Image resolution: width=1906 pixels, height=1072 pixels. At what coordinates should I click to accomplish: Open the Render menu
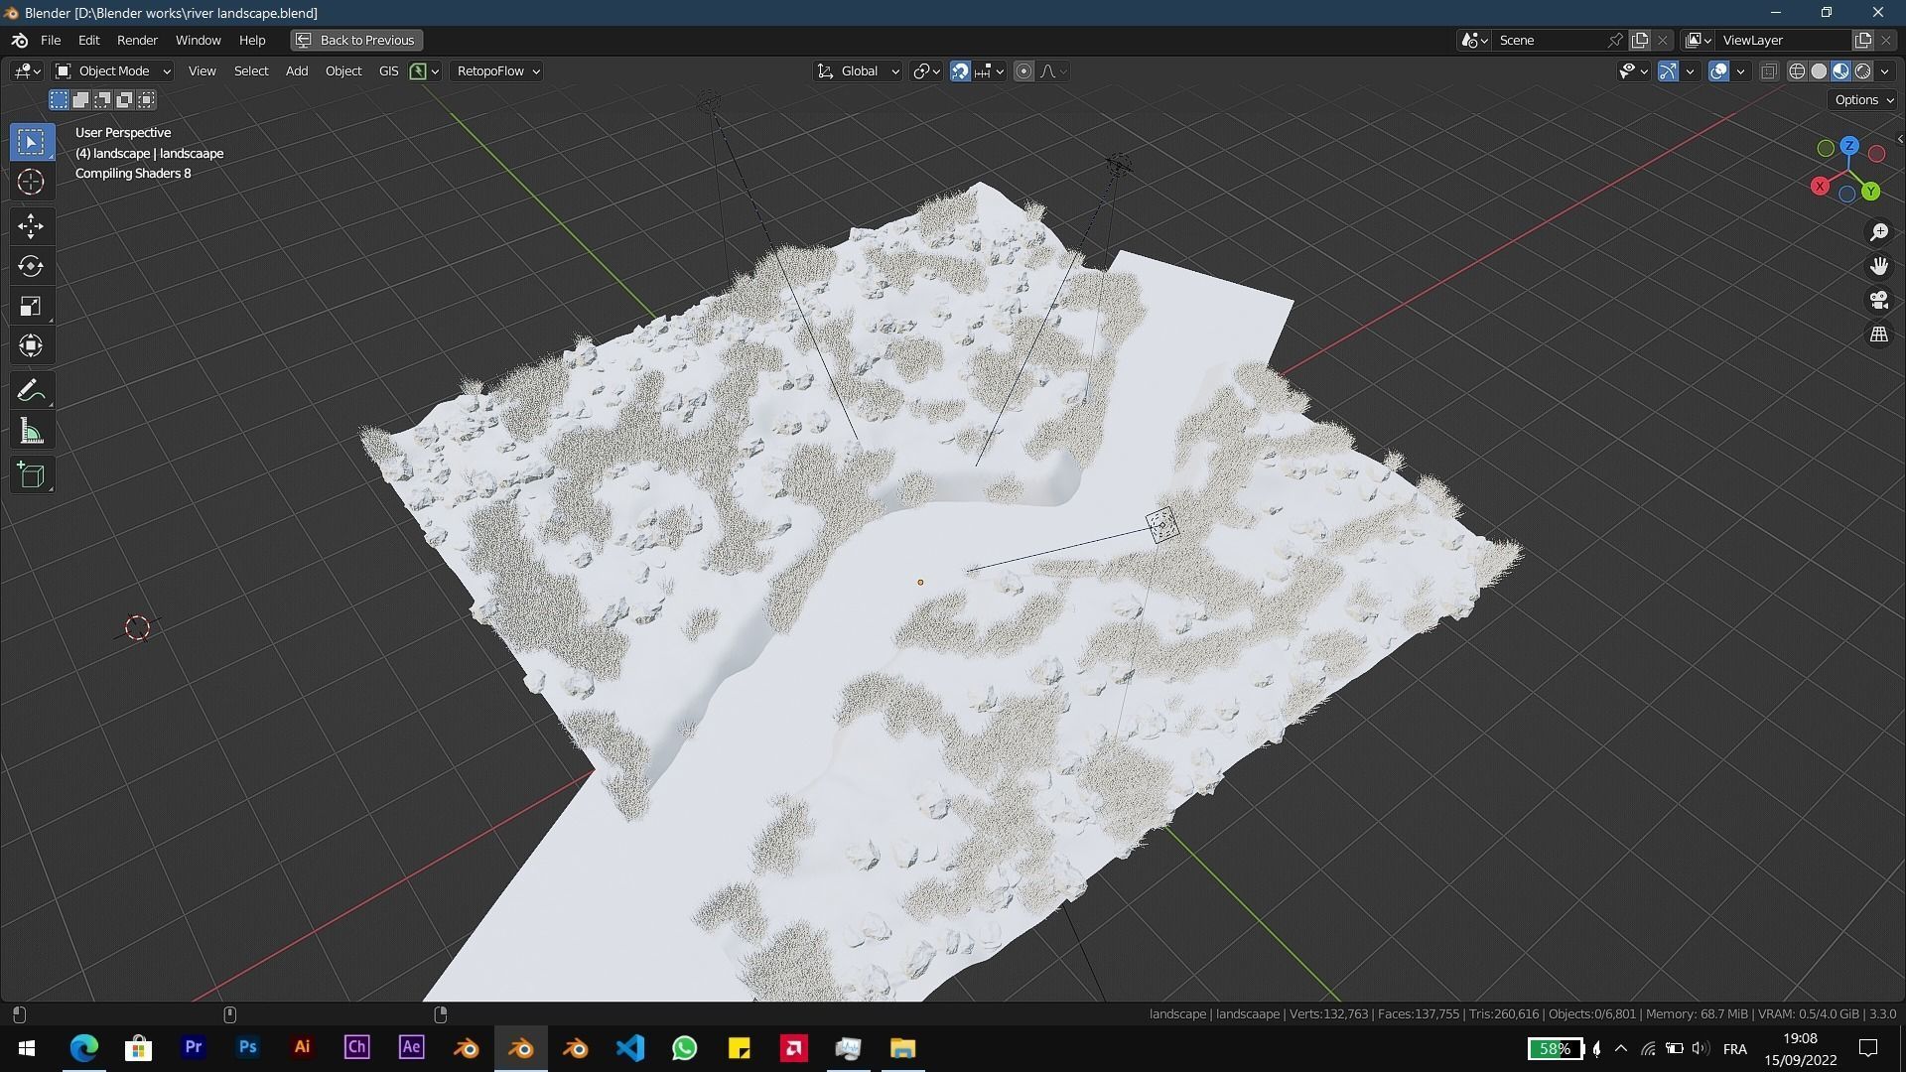137,40
